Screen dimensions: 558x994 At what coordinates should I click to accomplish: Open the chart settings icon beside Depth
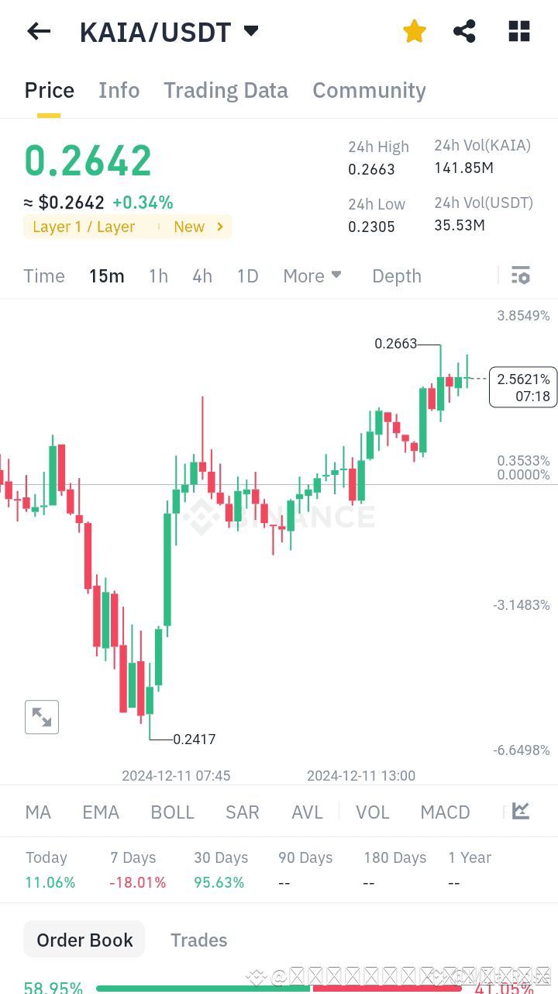(x=521, y=275)
